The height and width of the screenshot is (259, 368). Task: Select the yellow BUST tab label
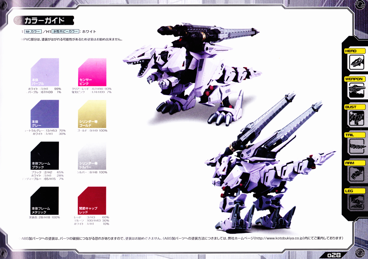[355, 107]
